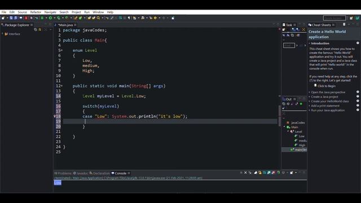The image size is (361, 203).
Task: Click the New file toolbar icon
Action: pyautogui.click(x=3, y=17)
